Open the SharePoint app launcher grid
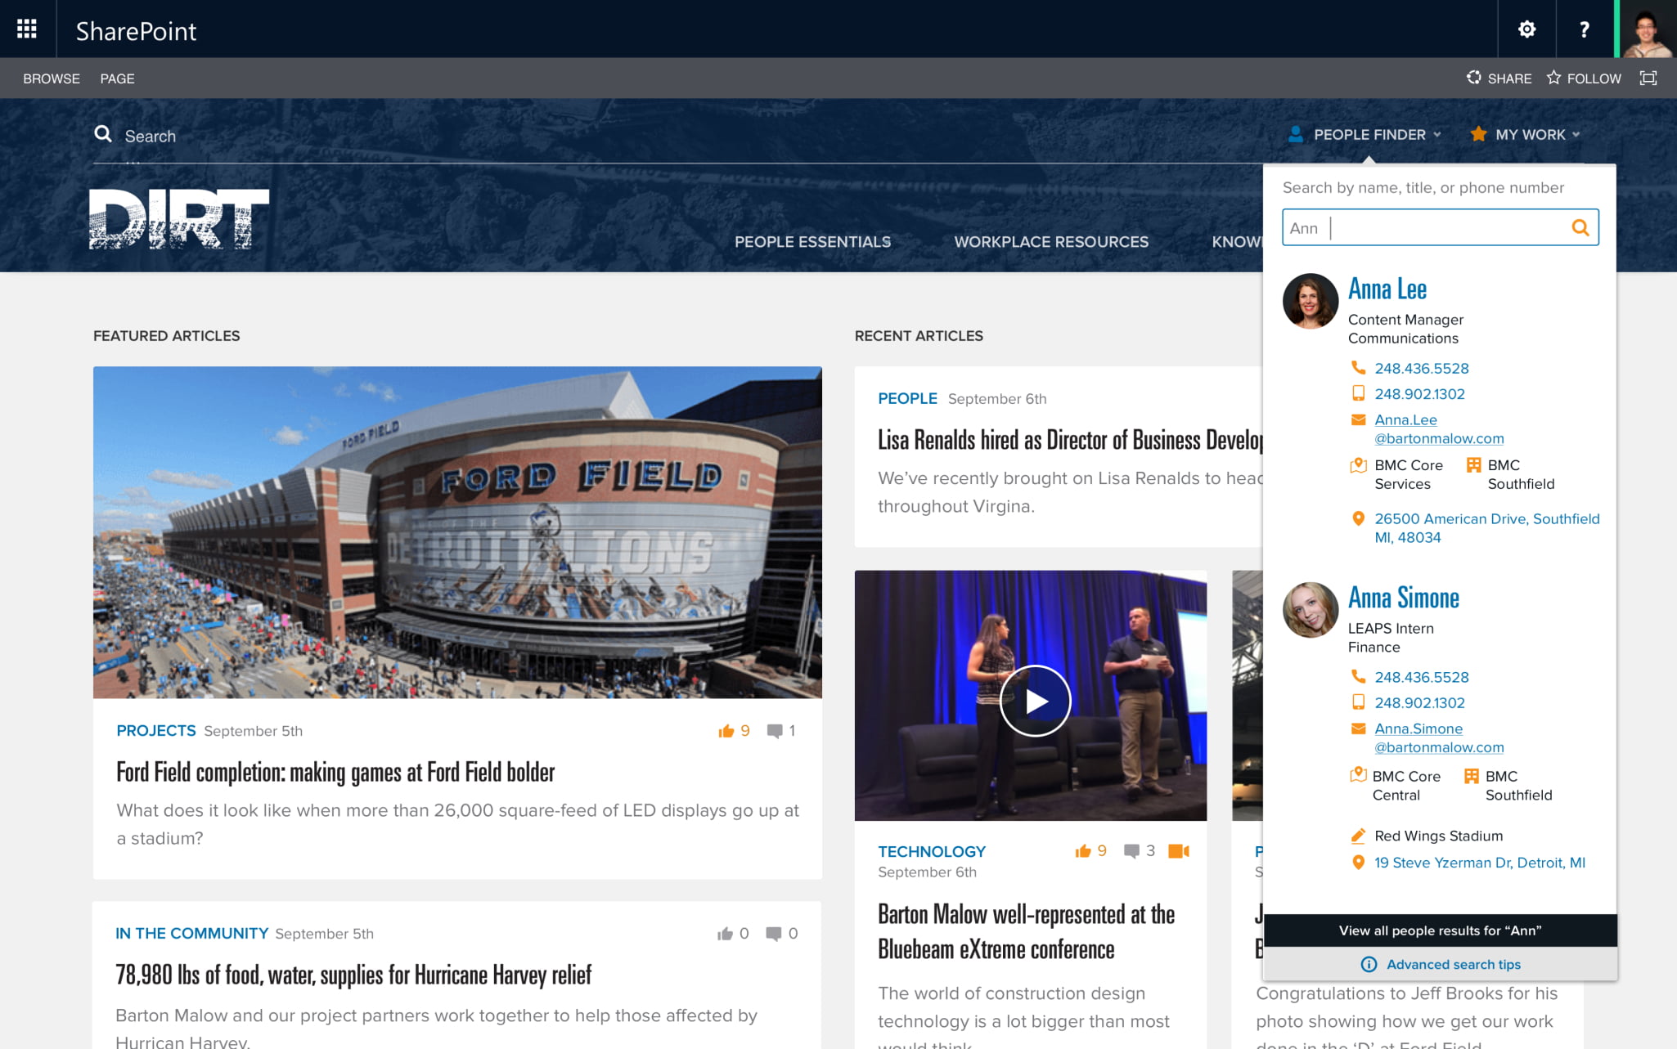This screenshot has height=1049, width=1677. click(x=27, y=29)
